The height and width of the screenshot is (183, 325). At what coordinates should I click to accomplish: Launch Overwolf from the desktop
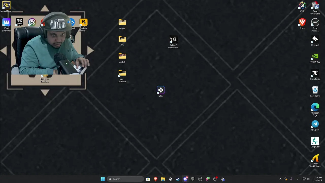315,41
